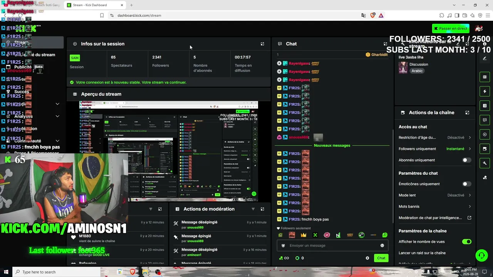Open Windows Start menu
Viewport: 493px width, 277px height.
(6, 272)
